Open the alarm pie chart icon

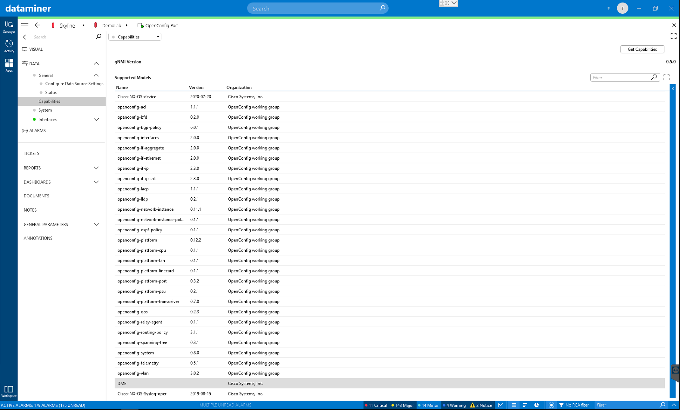pos(537,405)
